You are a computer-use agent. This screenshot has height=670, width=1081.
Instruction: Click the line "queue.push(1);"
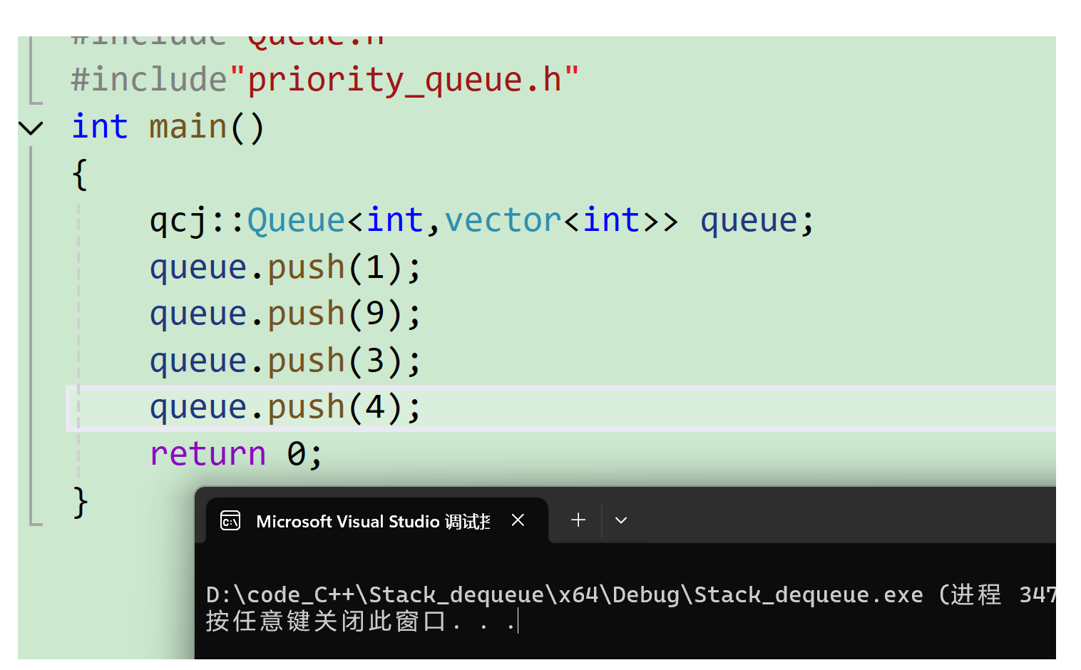(x=285, y=268)
